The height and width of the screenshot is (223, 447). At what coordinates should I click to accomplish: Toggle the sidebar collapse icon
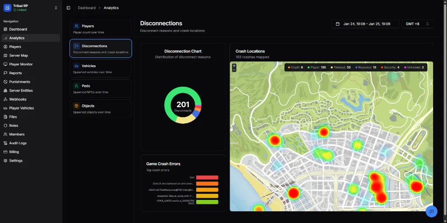click(69, 8)
